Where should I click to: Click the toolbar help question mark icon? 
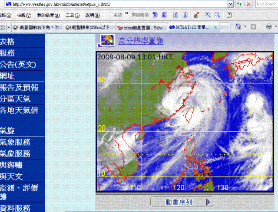click(229, 15)
